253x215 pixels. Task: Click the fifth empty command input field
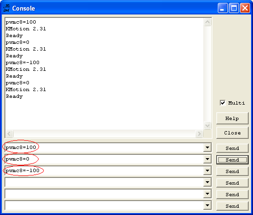(104, 194)
